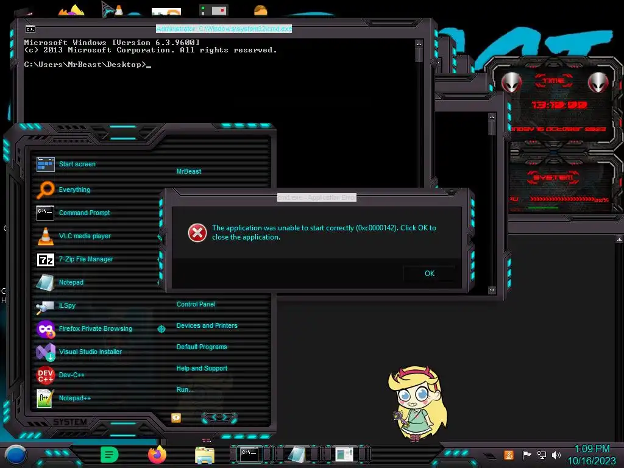
Task: Click the Star Butterfly desktop character
Action: click(x=418, y=403)
